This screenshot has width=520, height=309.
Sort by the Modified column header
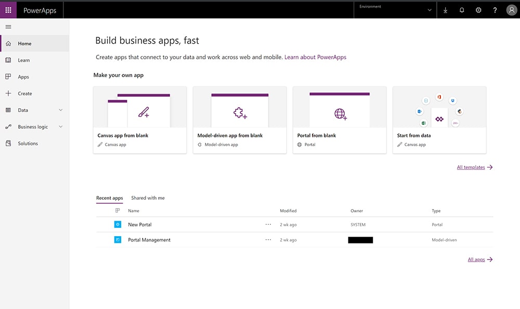[288, 211]
